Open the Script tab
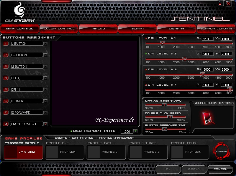 (137, 29)
